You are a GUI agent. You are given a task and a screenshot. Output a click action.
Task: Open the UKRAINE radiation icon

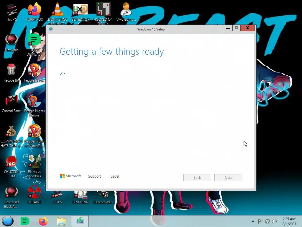click(x=34, y=195)
